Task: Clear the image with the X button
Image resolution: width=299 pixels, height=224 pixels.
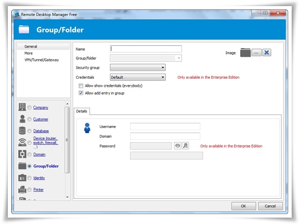Action: click(x=267, y=52)
